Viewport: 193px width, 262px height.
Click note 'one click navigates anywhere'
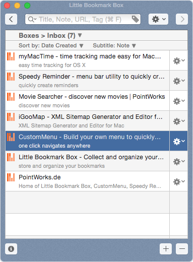click(x=55, y=146)
